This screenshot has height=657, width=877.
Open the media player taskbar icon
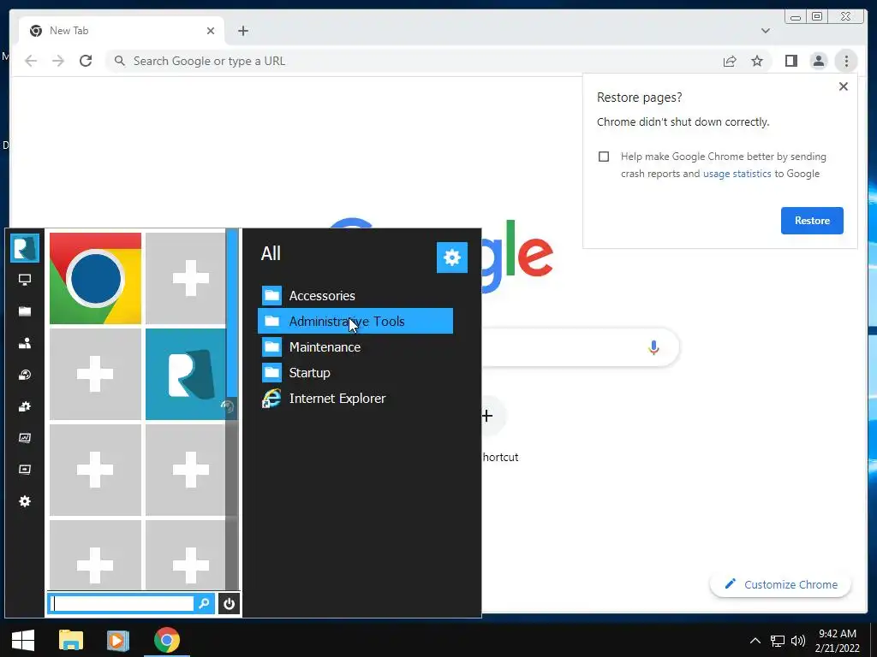(118, 640)
